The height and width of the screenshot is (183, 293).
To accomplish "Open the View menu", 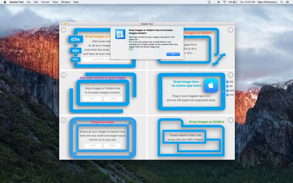I will (55, 2).
